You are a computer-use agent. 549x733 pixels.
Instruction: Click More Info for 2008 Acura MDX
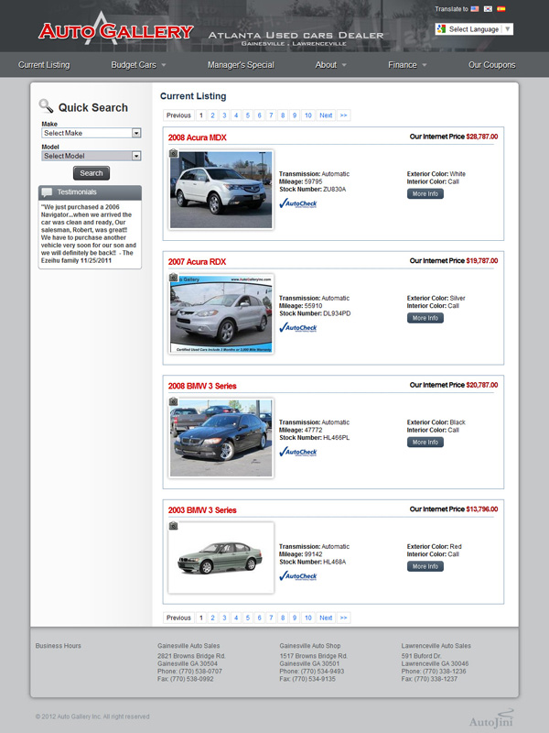[425, 193]
